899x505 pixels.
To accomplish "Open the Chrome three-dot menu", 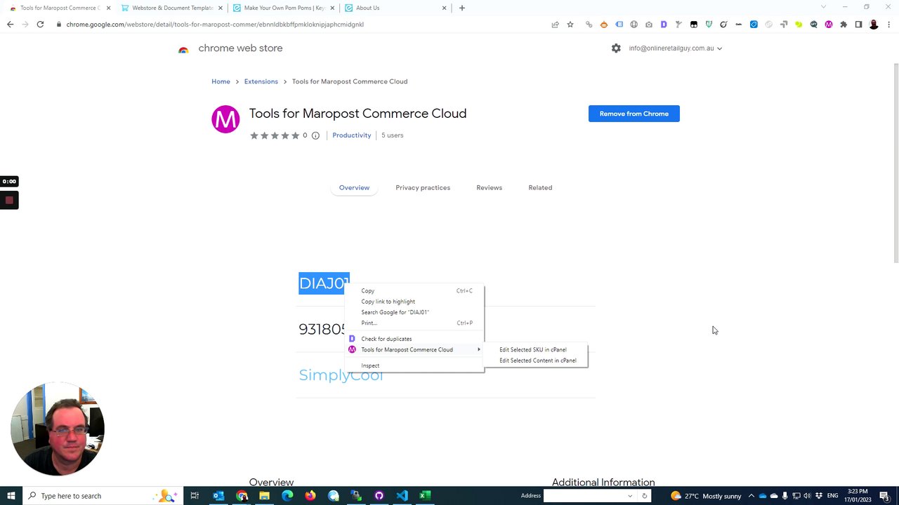I will click(x=888, y=25).
